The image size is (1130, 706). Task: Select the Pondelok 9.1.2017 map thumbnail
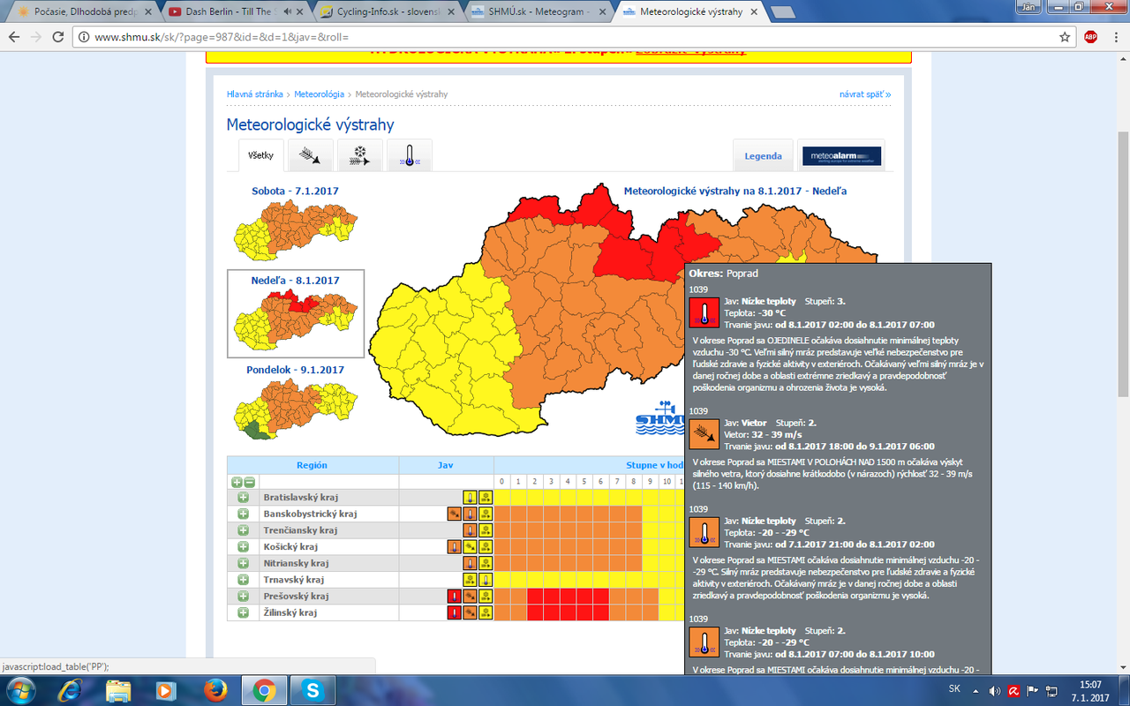pyautogui.click(x=295, y=409)
